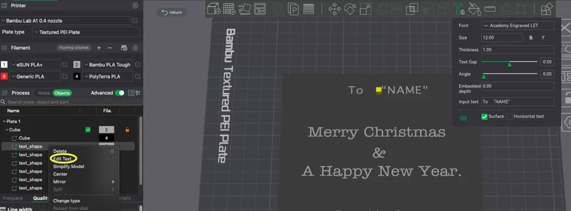This screenshot has height=211, width=571.
Task: Select the green Text shape tool
Action: coord(459,9)
